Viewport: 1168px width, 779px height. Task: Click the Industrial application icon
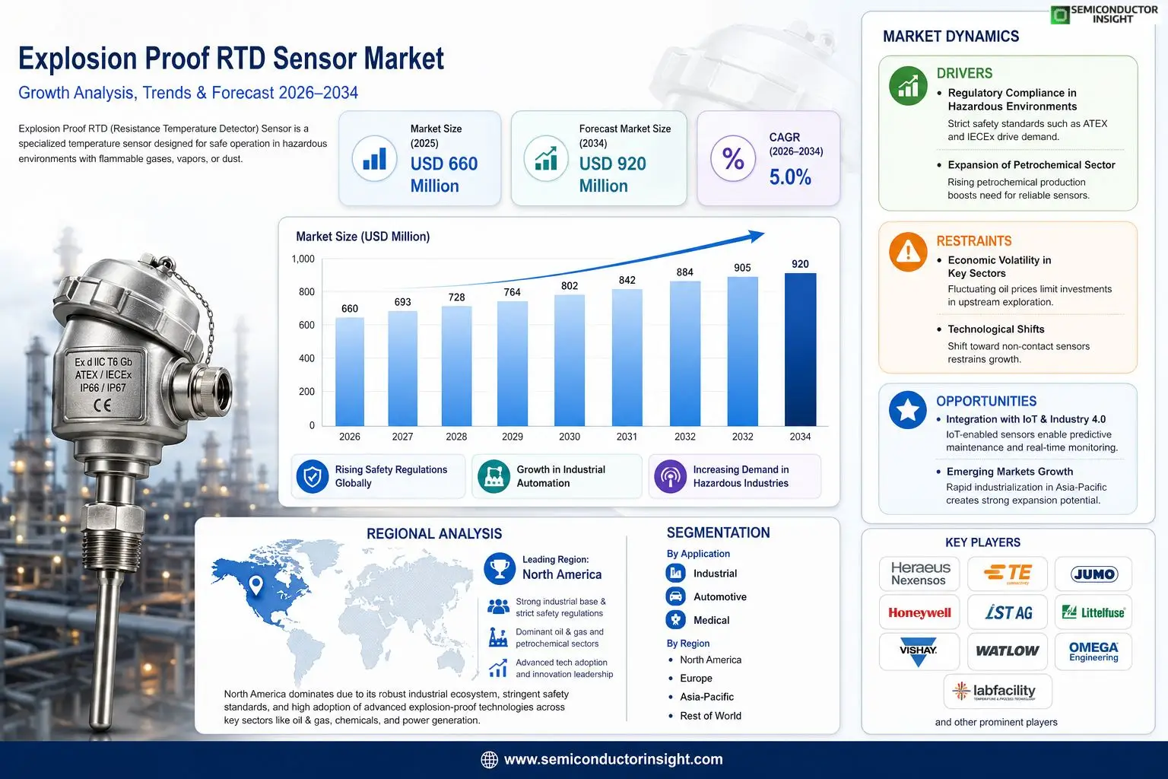point(676,574)
